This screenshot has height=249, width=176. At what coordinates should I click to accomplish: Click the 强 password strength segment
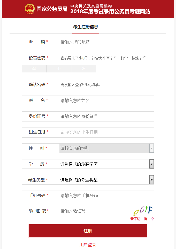pos(83,68)
